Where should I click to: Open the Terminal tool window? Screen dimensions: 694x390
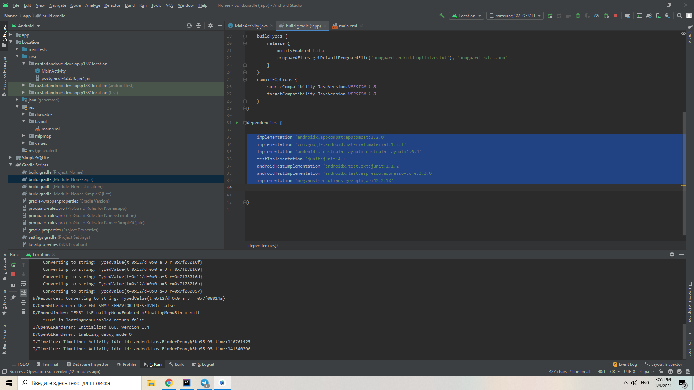pos(47,364)
